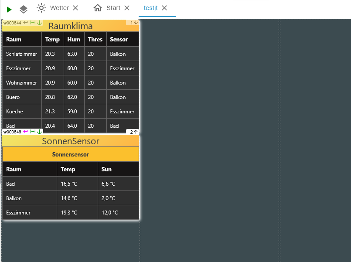
Task: Select the widget label w000646
Action: [12, 132]
